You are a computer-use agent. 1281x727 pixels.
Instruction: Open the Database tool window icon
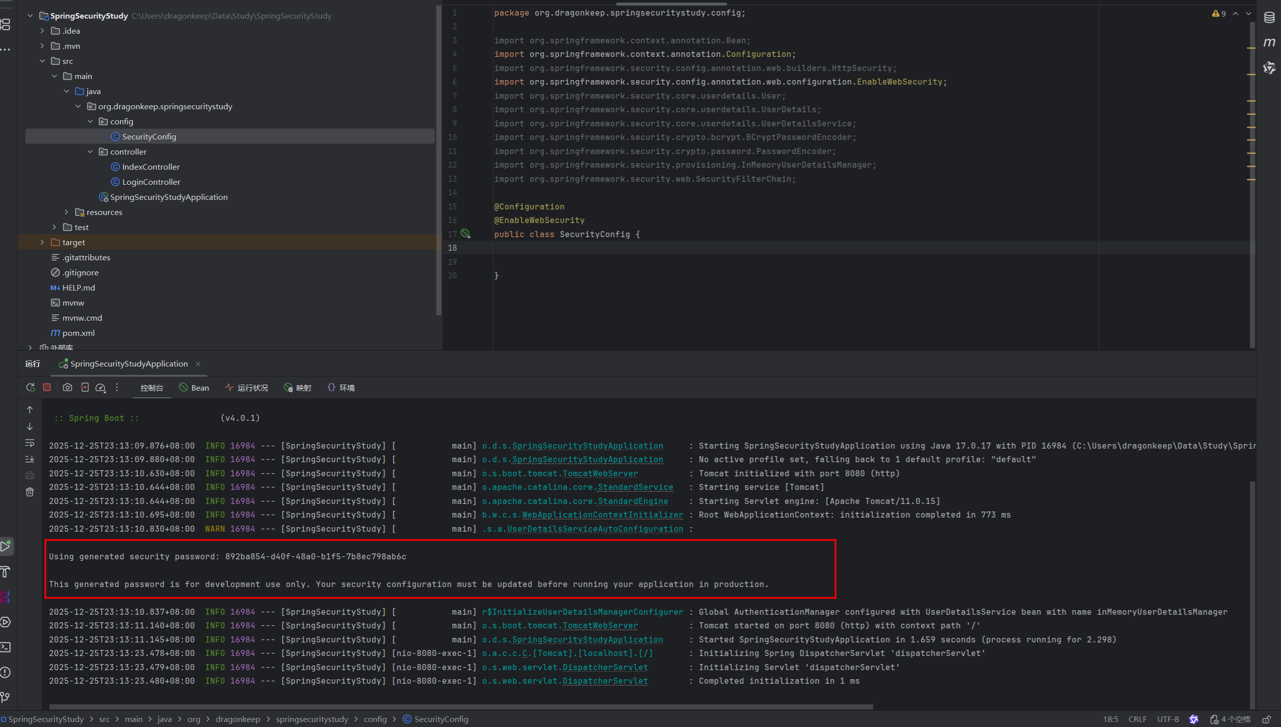(x=1269, y=17)
